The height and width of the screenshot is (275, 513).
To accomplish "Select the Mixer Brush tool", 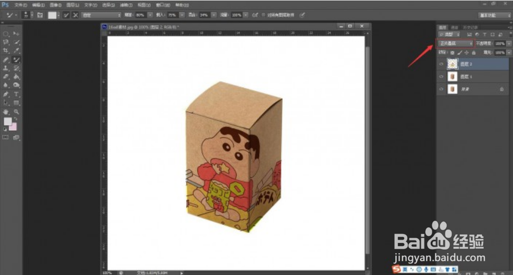I will (x=16, y=59).
